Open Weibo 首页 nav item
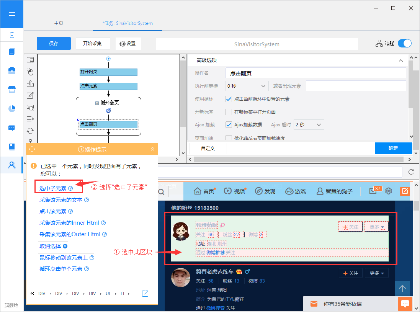 pyautogui.click(x=205, y=191)
